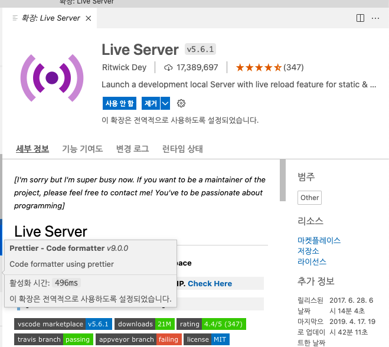Click the Live Server extension title
The image size is (389, 347).
140,50
